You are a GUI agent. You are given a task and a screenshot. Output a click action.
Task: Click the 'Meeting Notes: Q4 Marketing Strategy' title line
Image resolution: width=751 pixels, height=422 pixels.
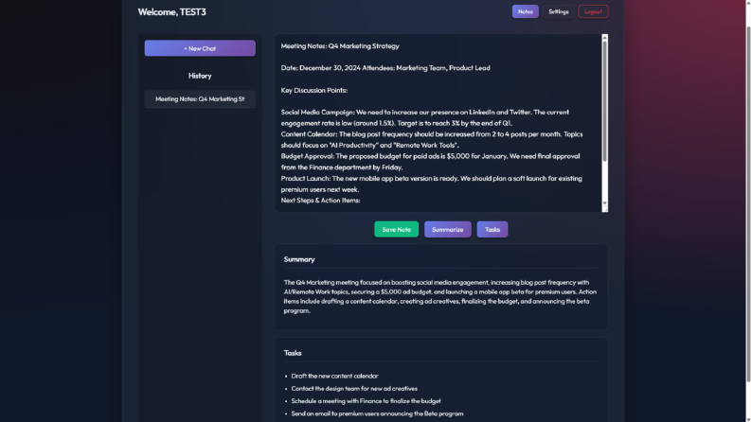[x=340, y=46]
